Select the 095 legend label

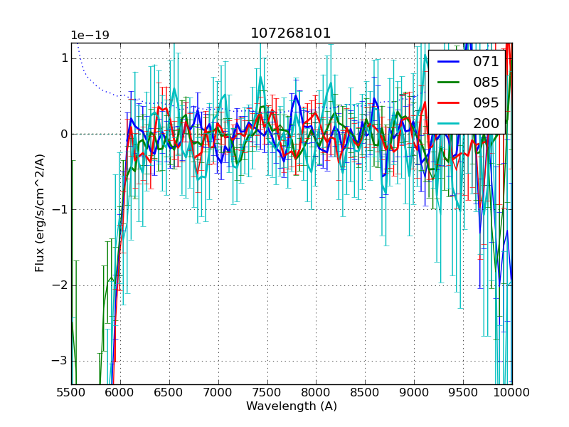tap(486, 102)
